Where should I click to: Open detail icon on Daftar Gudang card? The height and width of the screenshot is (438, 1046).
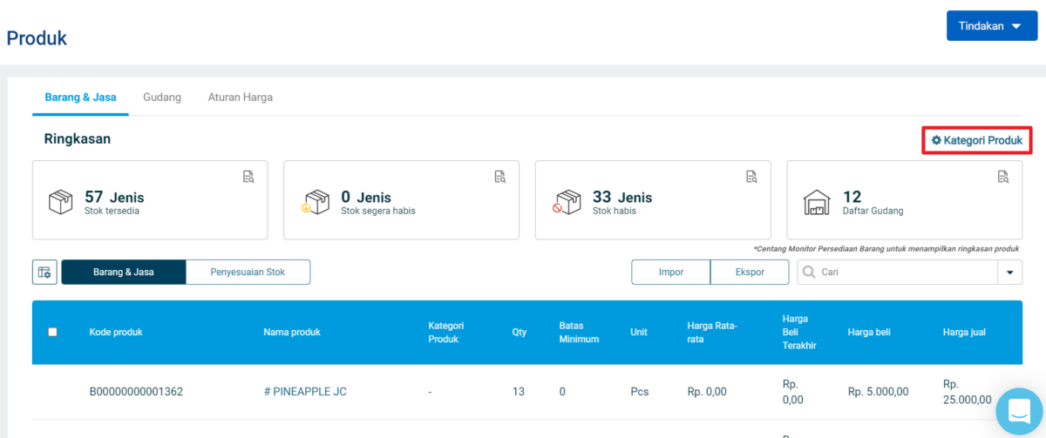tap(1002, 177)
